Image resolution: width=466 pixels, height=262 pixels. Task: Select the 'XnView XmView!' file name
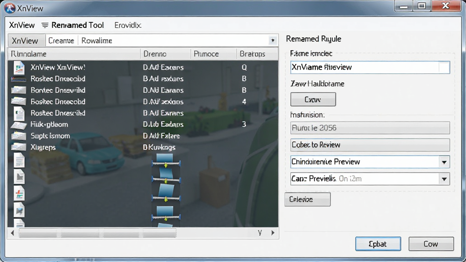pos(58,67)
